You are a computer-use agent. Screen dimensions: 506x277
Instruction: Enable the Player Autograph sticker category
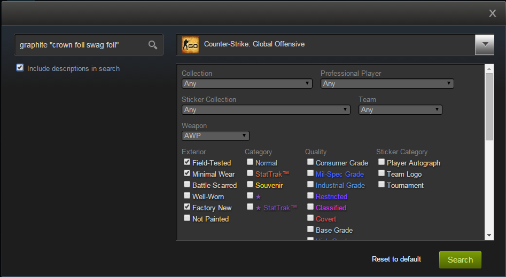click(382, 162)
